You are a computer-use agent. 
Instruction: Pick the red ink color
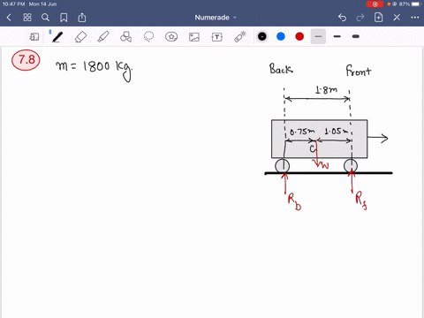click(299, 36)
